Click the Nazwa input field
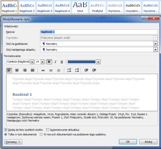The width and height of the screenshot is (161, 149). coord(99,32)
